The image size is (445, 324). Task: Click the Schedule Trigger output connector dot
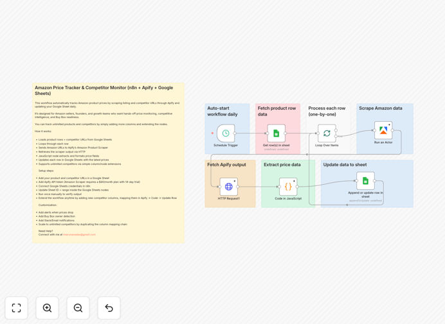coord(235,133)
